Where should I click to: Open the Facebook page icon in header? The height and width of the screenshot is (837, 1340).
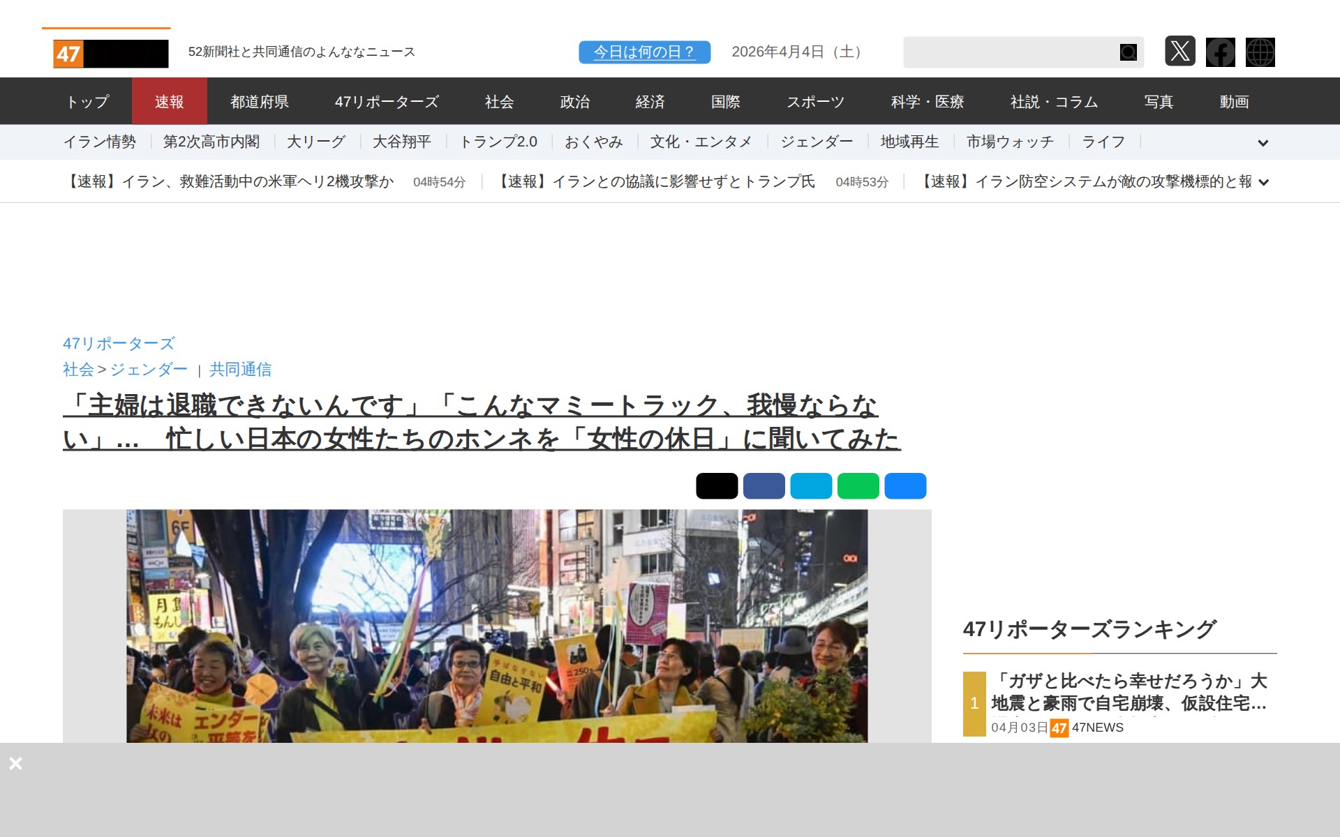1220,52
